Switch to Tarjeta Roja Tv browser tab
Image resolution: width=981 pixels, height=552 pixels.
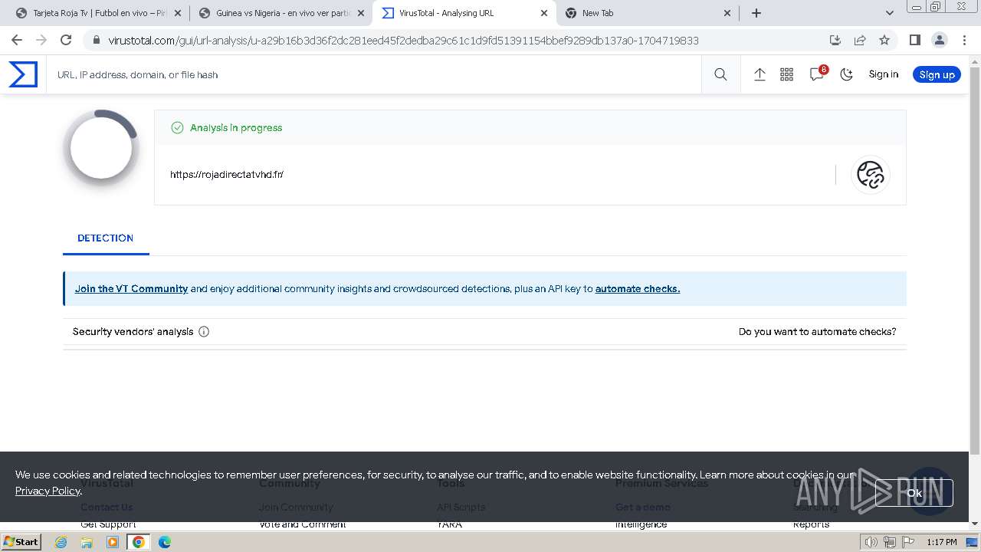(x=100, y=13)
